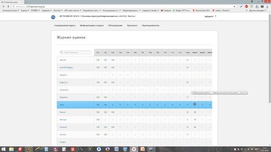Click the page vertical scrollbar thumb
Viewport: 271px width, 152px height.
[x=270, y=59]
